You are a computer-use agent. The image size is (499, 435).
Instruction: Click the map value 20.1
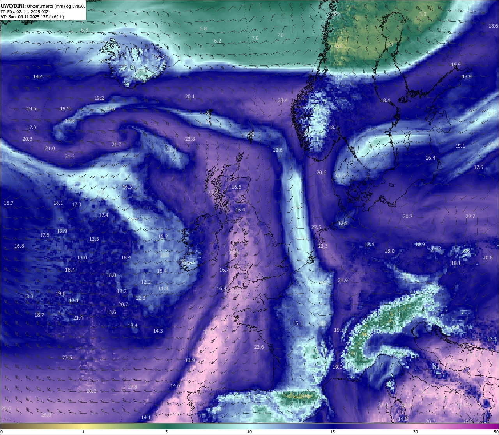[x=190, y=97]
